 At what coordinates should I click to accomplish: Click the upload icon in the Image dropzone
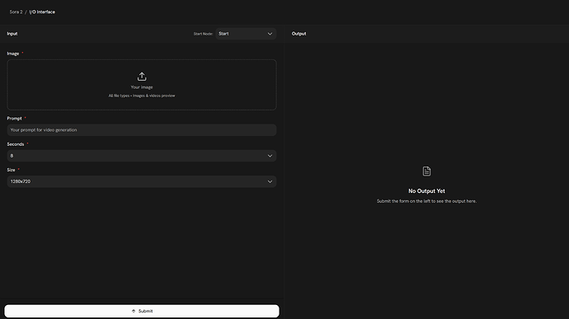tap(142, 76)
